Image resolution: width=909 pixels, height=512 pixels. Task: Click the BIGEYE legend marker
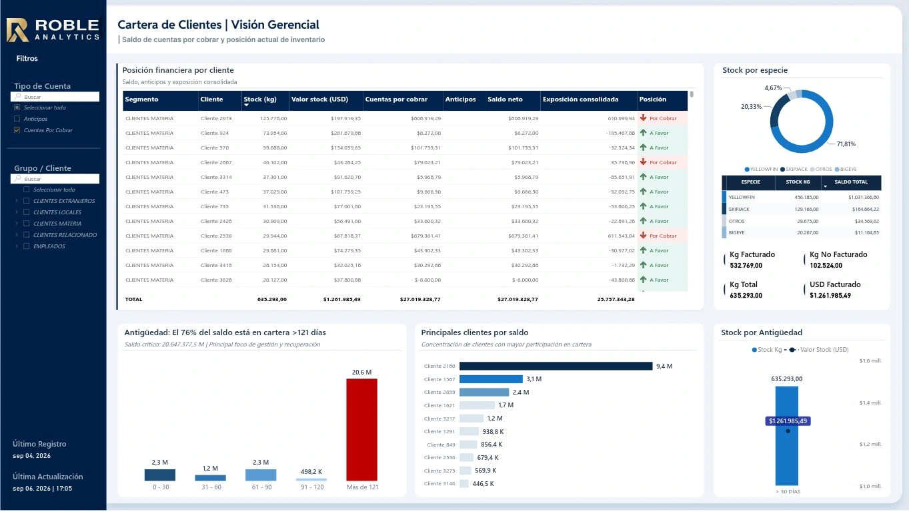tap(837, 170)
